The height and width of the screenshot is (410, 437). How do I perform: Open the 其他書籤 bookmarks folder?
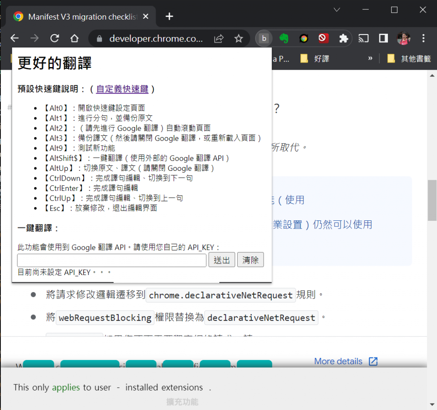point(409,59)
